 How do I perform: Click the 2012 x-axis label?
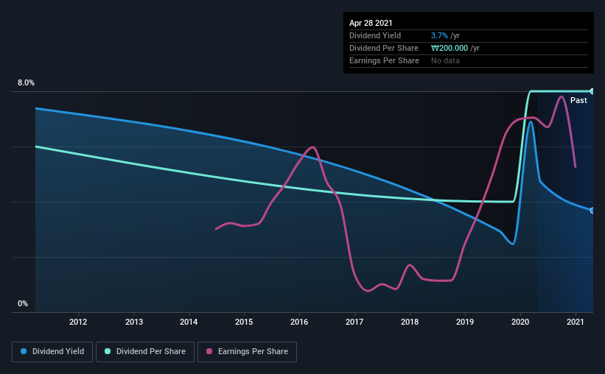[78, 322]
